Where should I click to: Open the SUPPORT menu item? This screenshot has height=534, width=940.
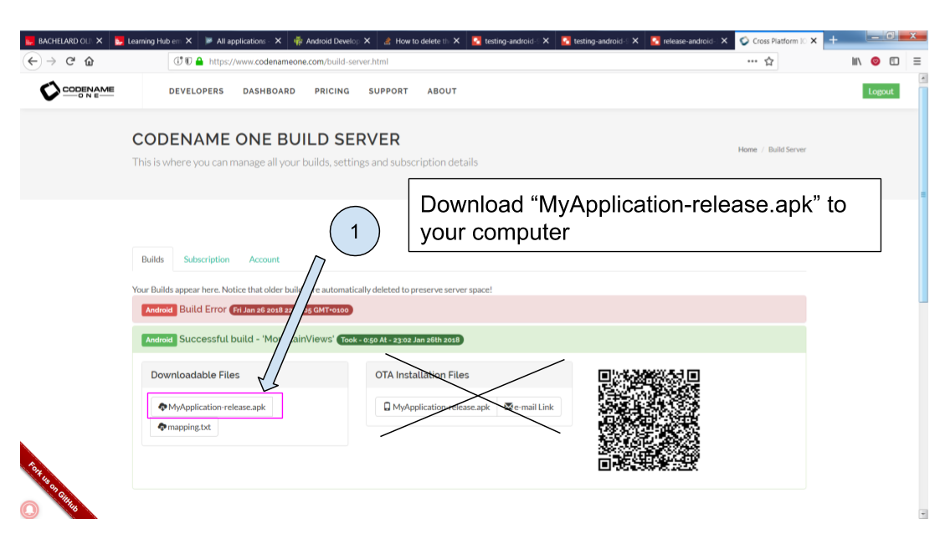click(388, 91)
